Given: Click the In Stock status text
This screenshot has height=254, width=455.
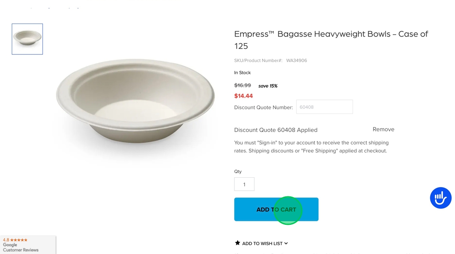Looking at the screenshot, I should (243, 73).
